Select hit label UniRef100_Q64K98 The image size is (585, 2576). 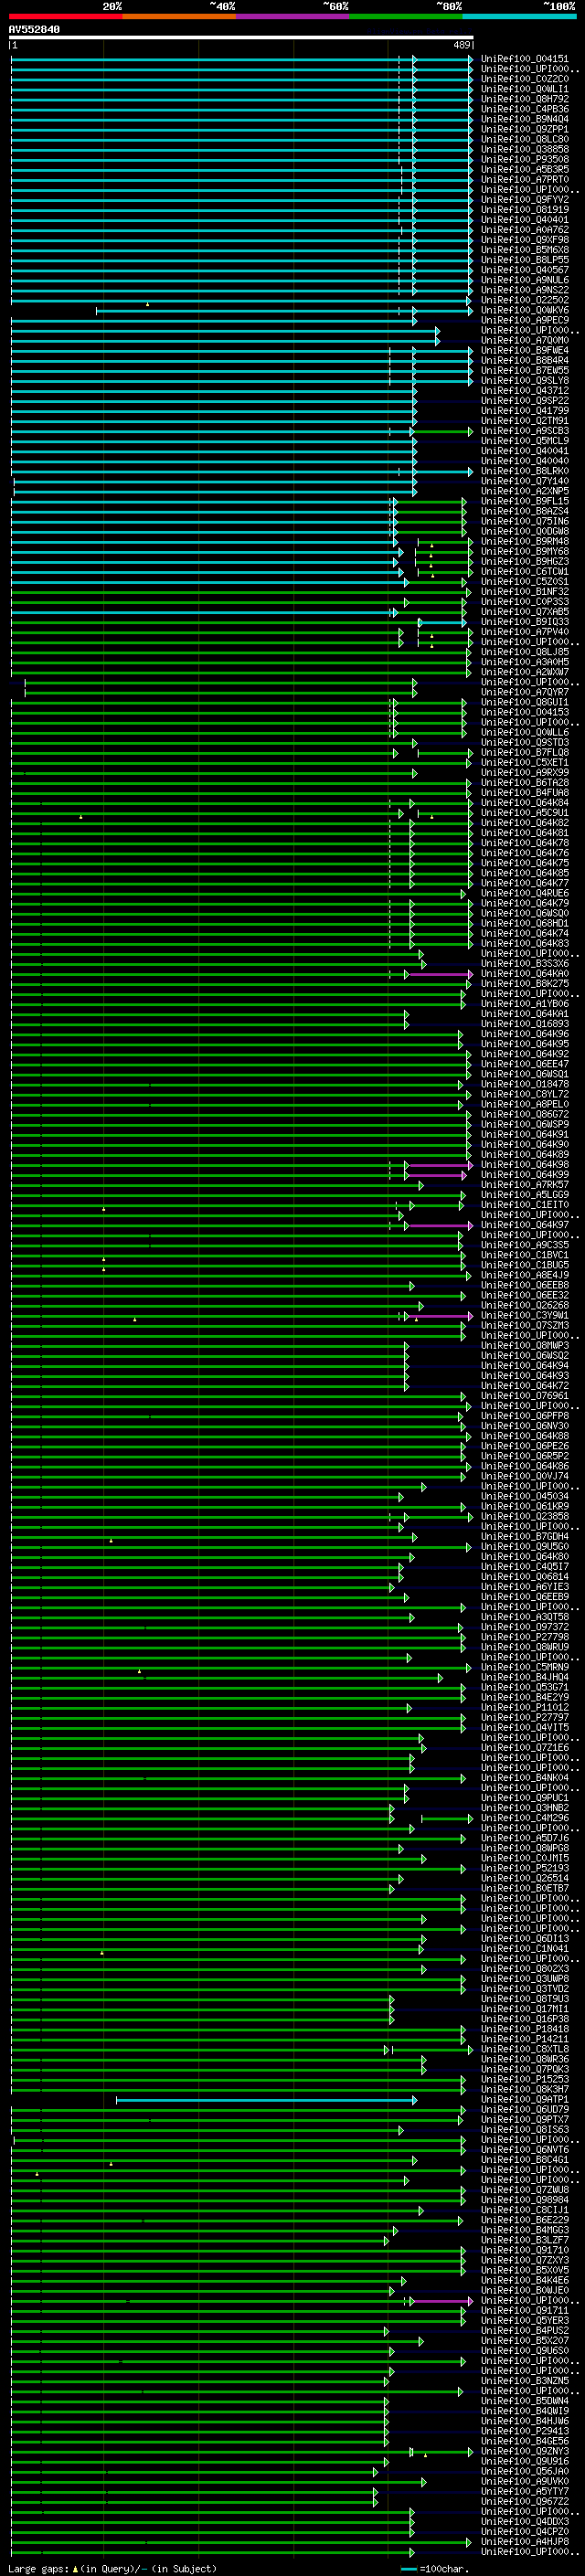525,1164
